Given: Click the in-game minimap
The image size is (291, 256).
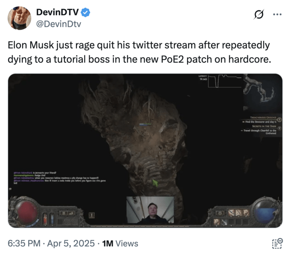Looking at the screenshot, I should click(x=262, y=93).
